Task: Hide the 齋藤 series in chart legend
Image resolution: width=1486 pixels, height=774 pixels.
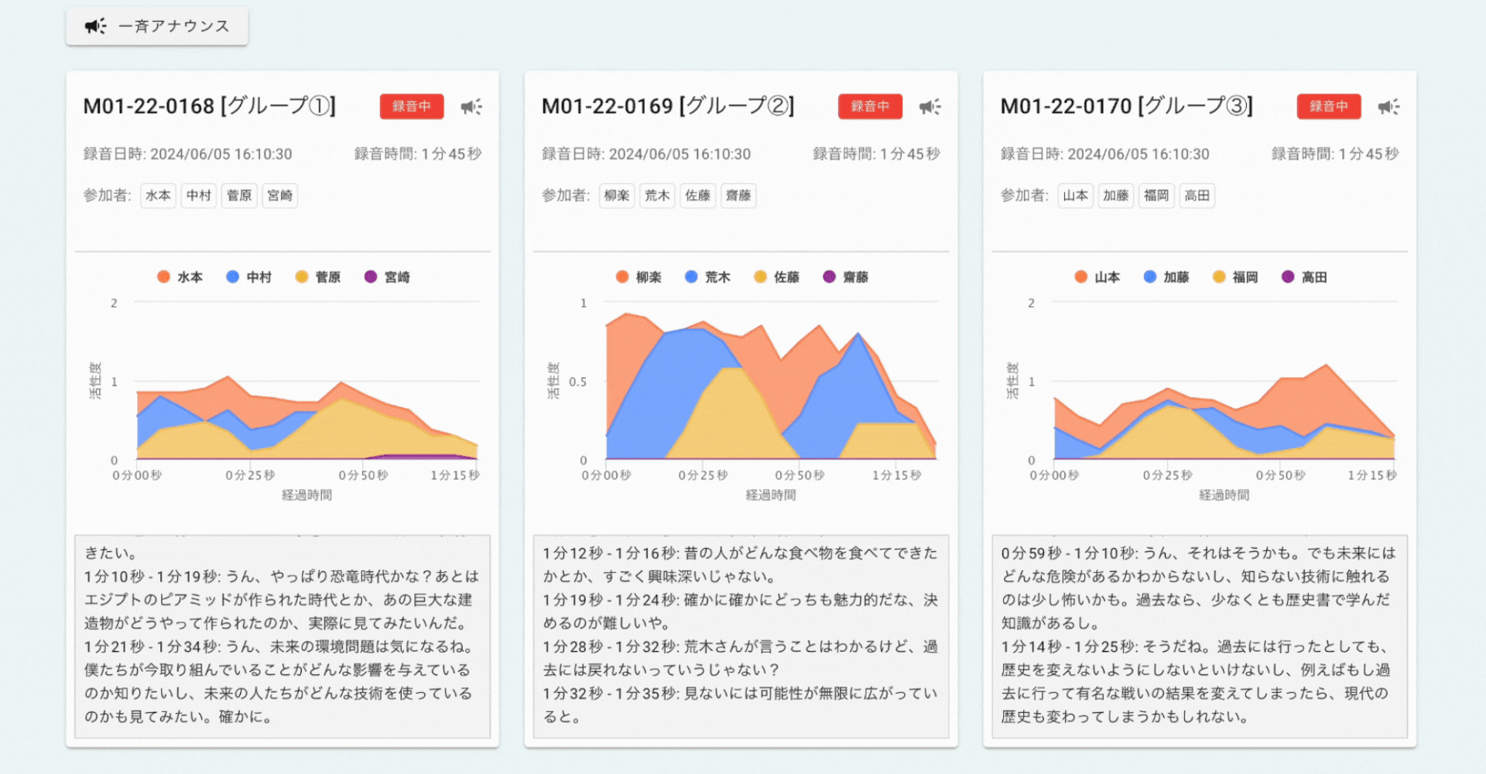Action: click(846, 277)
